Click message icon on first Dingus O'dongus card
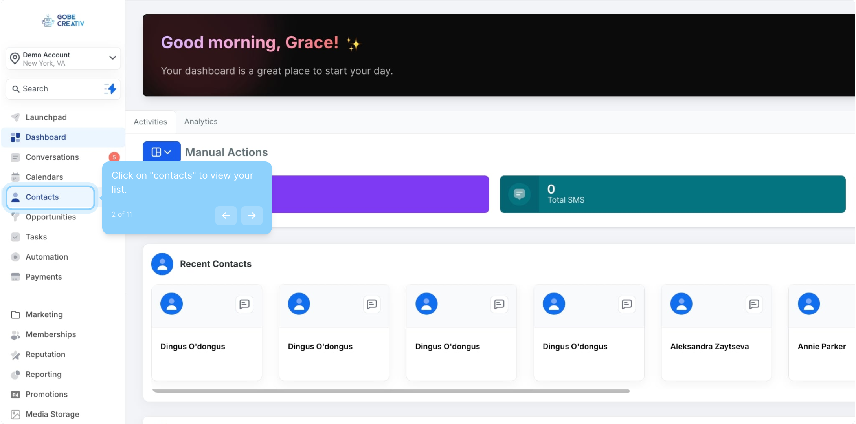The width and height of the screenshot is (856, 424). pyautogui.click(x=244, y=304)
